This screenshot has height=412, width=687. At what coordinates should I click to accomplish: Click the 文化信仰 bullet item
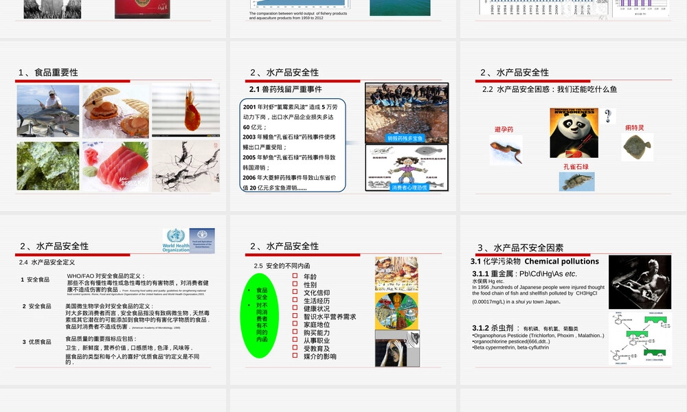pyautogui.click(x=317, y=293)
